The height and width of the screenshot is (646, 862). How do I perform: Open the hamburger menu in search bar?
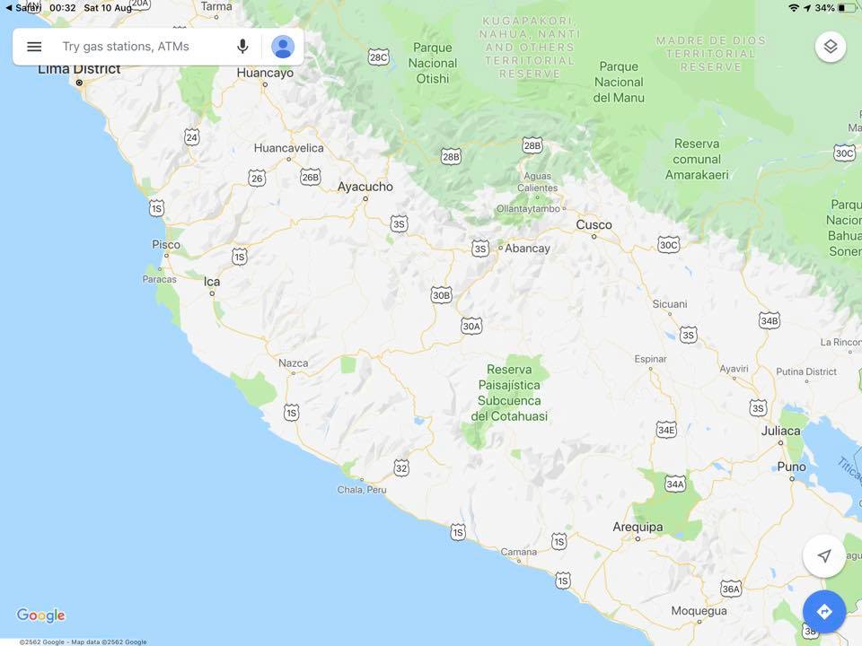(34, 47)
